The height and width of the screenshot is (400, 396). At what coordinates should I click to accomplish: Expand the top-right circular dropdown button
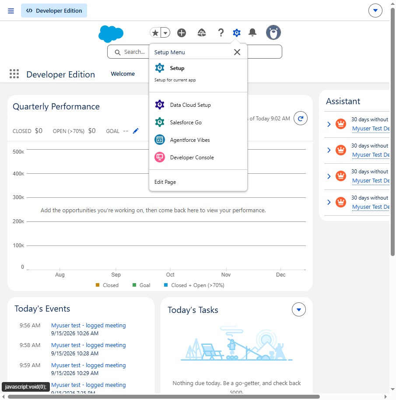pyautogui.click(x=375, y=11)
